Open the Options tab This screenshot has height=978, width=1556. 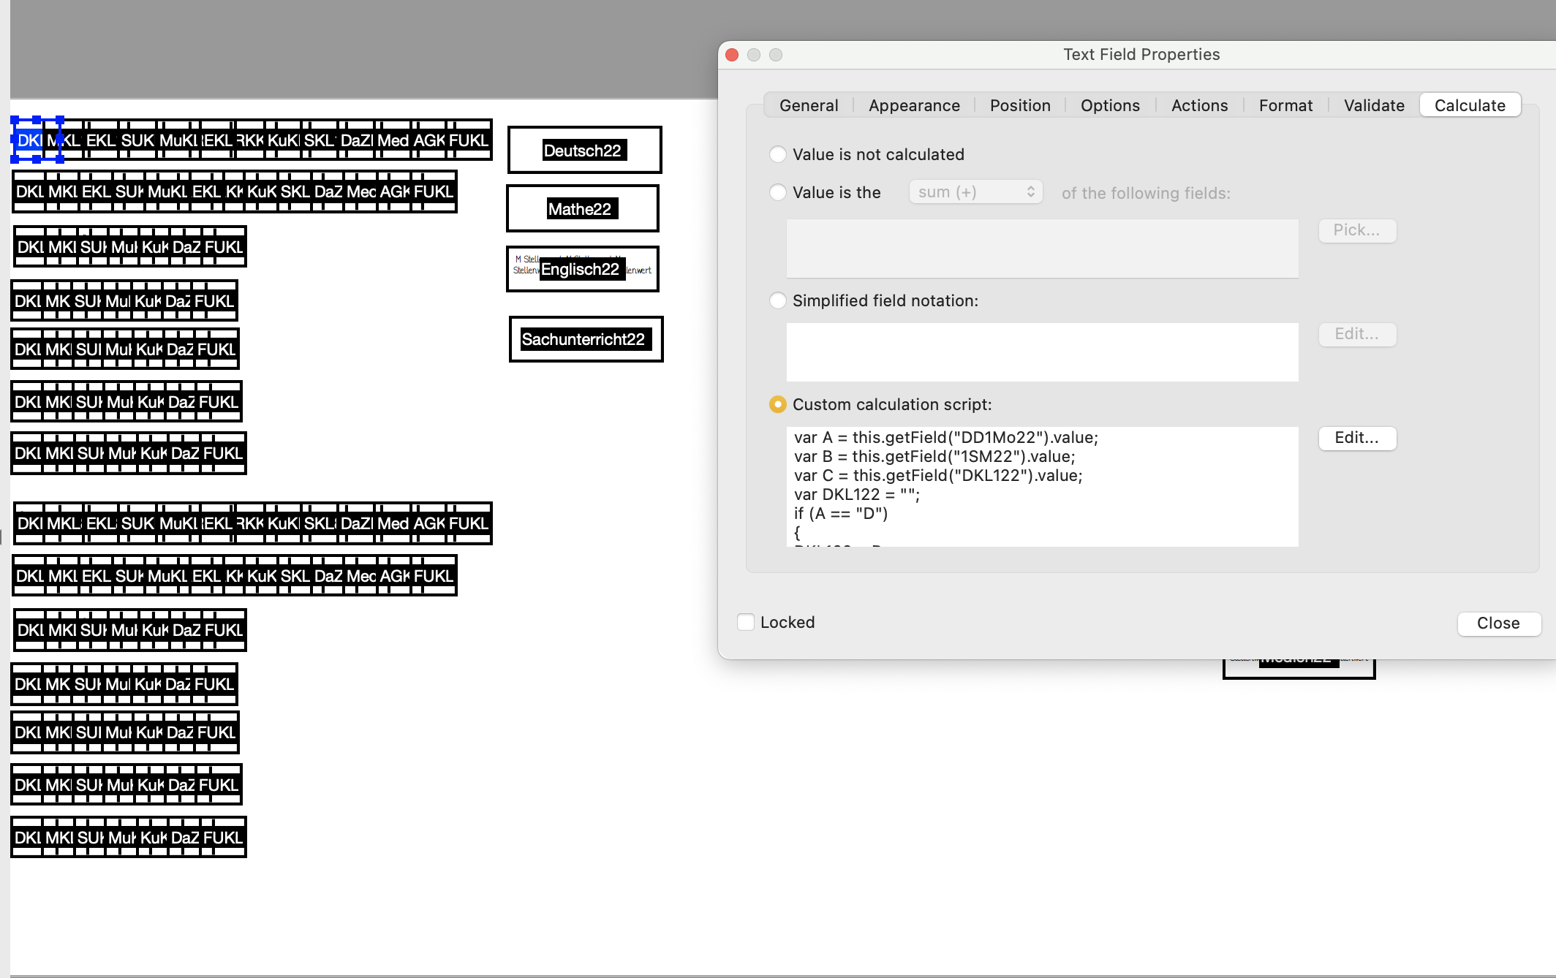click(1109, 105)
